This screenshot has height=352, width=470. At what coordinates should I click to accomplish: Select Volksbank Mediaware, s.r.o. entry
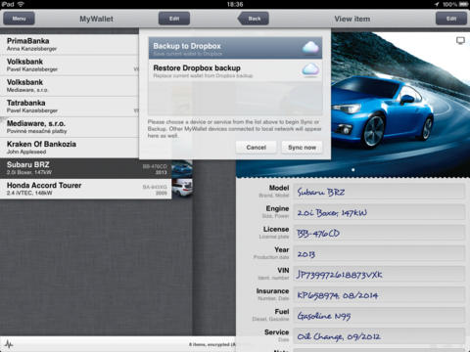[70, 86]
